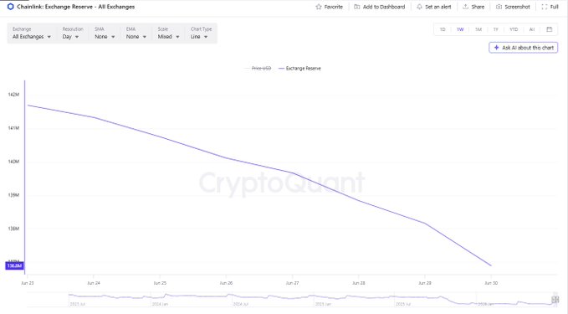Viewport: 568px width, 314px height.
Task: Click Set an alert text
Action: click(x=438, y=7)
